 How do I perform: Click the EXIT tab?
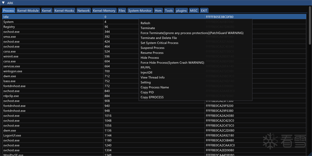pyautogui.click(x=204, y=11)
